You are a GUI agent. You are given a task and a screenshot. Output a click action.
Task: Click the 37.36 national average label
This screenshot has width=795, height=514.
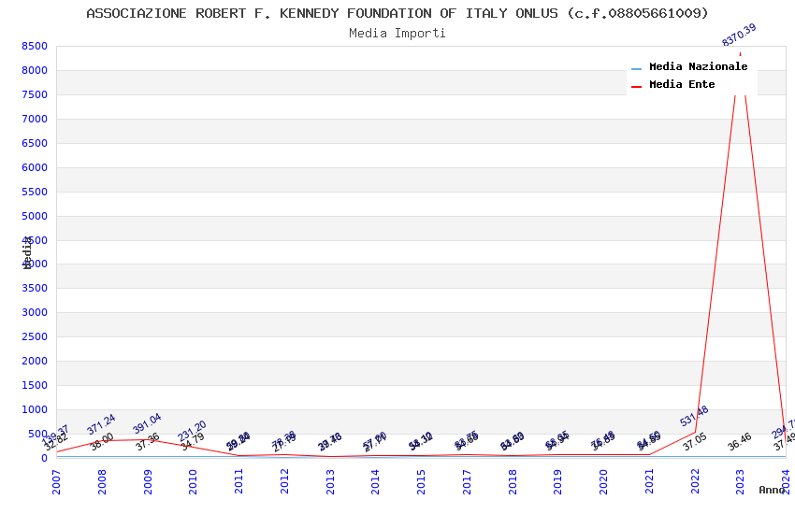coord(148,442)
